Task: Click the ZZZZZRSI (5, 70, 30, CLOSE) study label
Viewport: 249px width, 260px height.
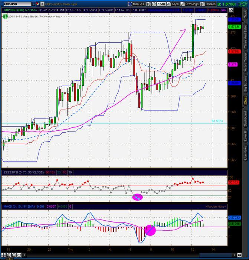Action: tap(24, 172)
